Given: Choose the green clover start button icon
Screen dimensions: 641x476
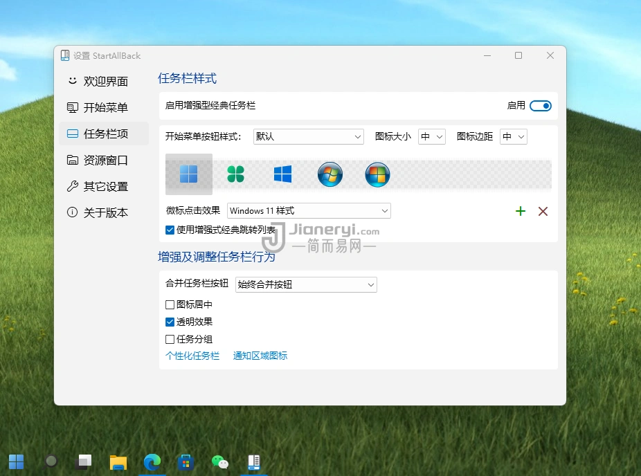Looking at the screenshot, I should coord(235,174).
